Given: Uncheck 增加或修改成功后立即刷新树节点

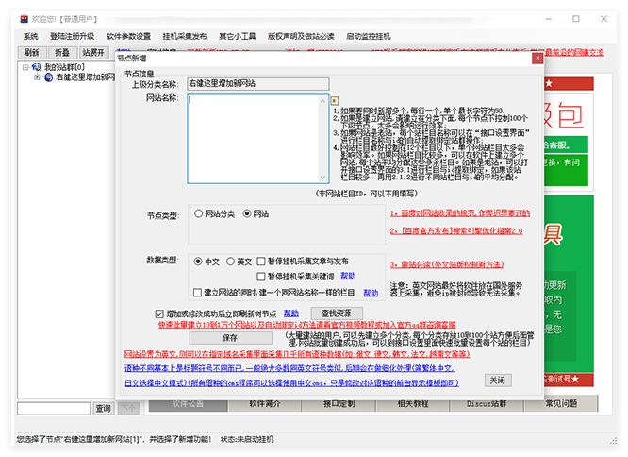Looking at the screenshot, I should click(159, 313).
